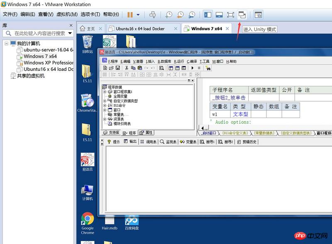The height and width of the screenshot is (244, 332).
Task: Open the 虚拟机(M) menu
Action: [x=67, y=14]
